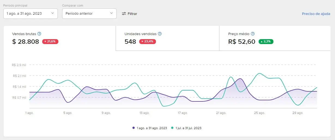Click the 25 ago. date marker on axis
Screen dimensions: 335x140
(x=259, y=113)
